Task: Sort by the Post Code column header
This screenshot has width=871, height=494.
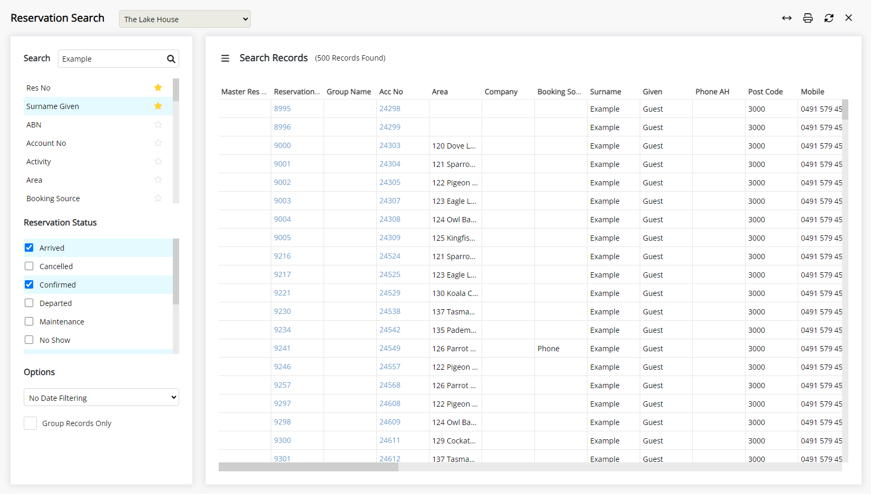Action: point(765,92)
